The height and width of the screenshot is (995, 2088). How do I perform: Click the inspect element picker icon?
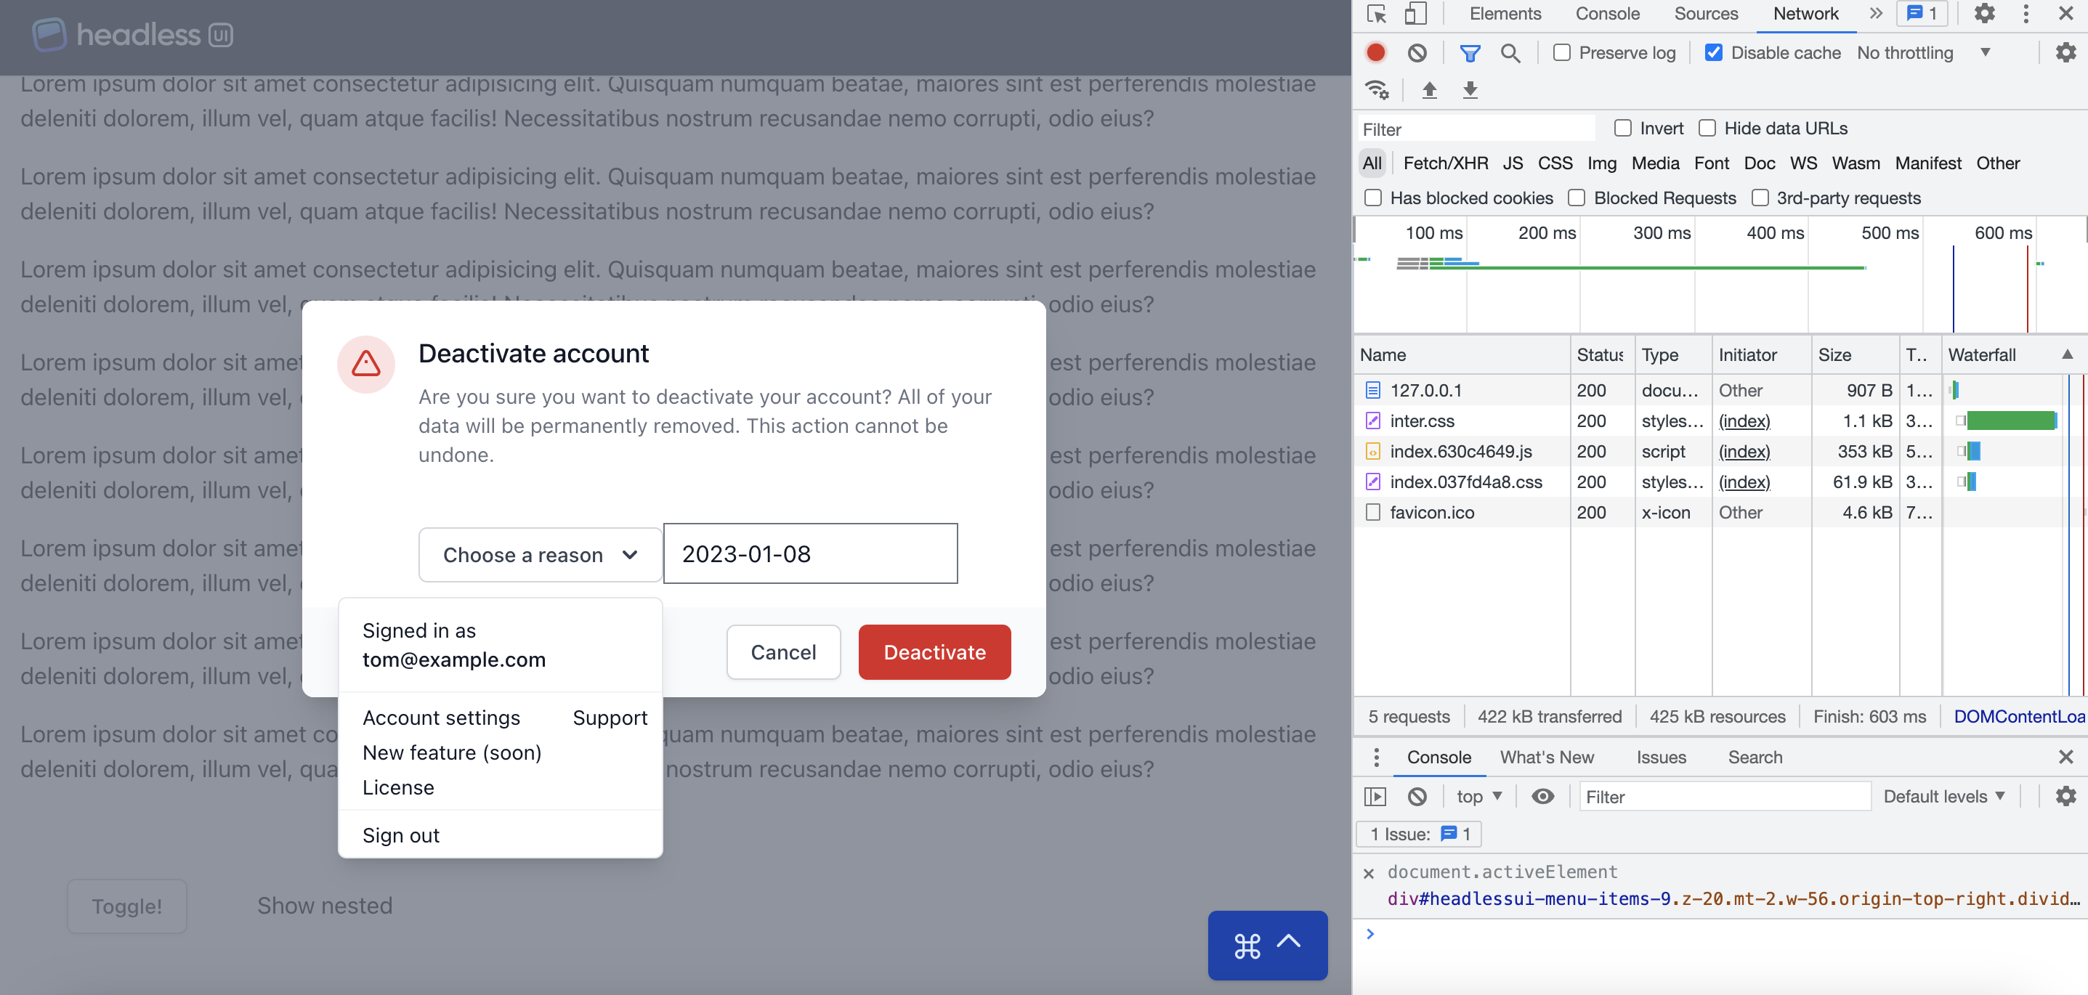tap(1376, 14)
